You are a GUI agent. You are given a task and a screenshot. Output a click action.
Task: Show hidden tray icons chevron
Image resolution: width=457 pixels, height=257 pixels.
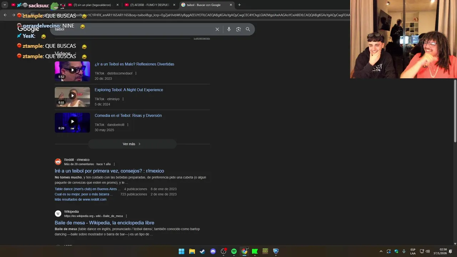click(381, 251)
